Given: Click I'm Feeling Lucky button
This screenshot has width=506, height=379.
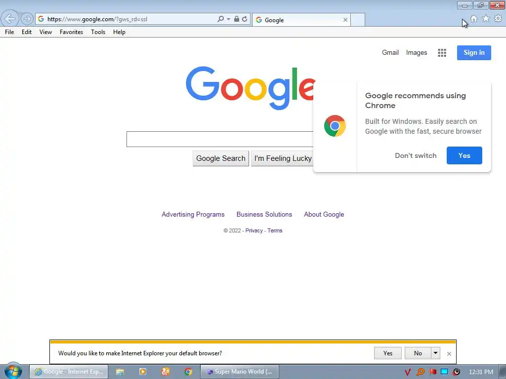Looking at the screenshot, I should (282, 158).
